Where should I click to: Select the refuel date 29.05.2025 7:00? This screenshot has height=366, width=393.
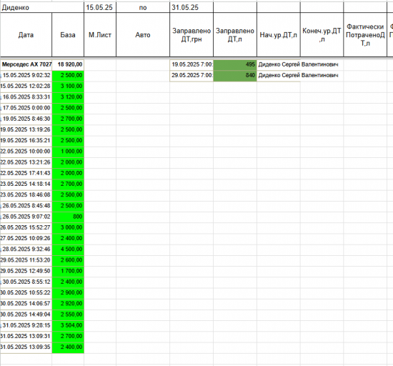[x=191, y=76]
